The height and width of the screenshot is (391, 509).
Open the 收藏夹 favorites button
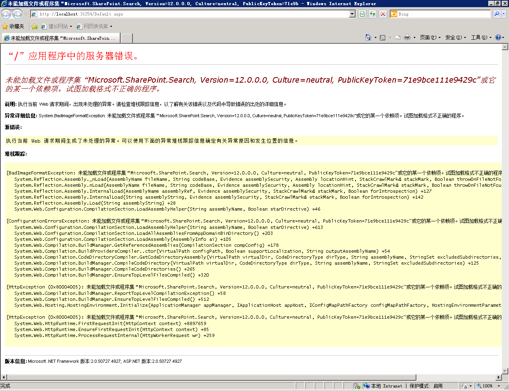[13, 26]
